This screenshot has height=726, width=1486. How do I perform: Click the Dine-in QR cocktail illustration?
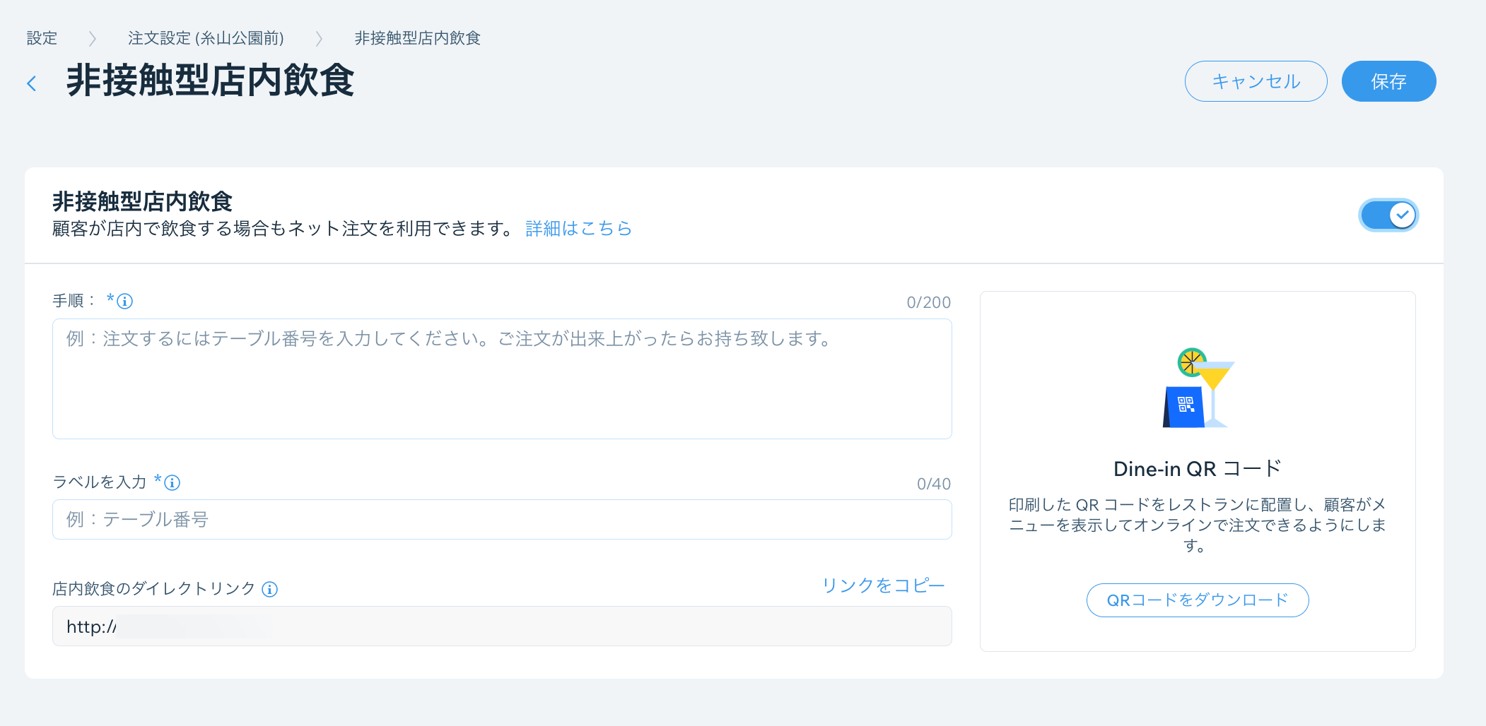tap(1197, 388)
